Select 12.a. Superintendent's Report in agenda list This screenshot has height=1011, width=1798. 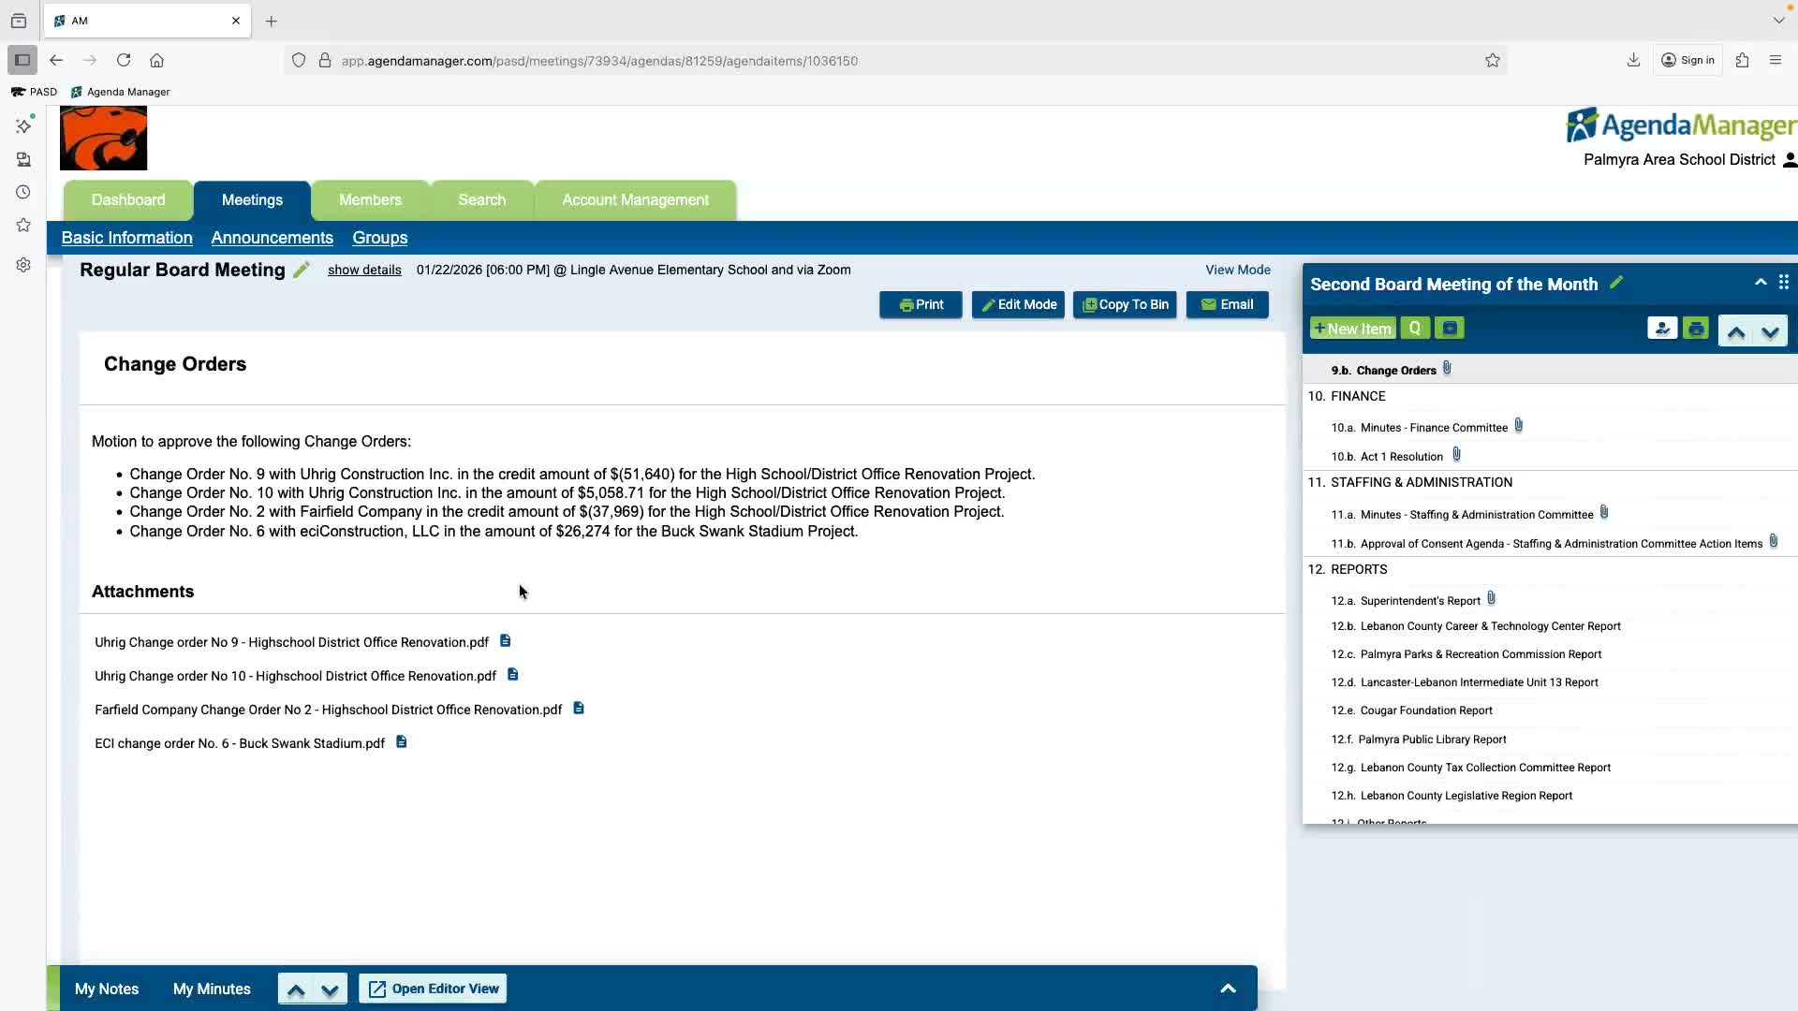(1420, 601)
